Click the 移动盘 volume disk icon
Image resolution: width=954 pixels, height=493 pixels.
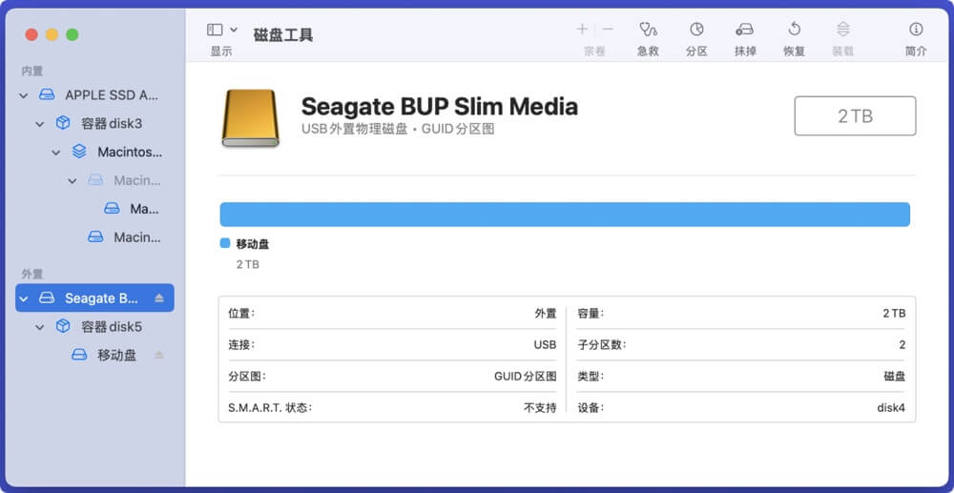point(79,355)
